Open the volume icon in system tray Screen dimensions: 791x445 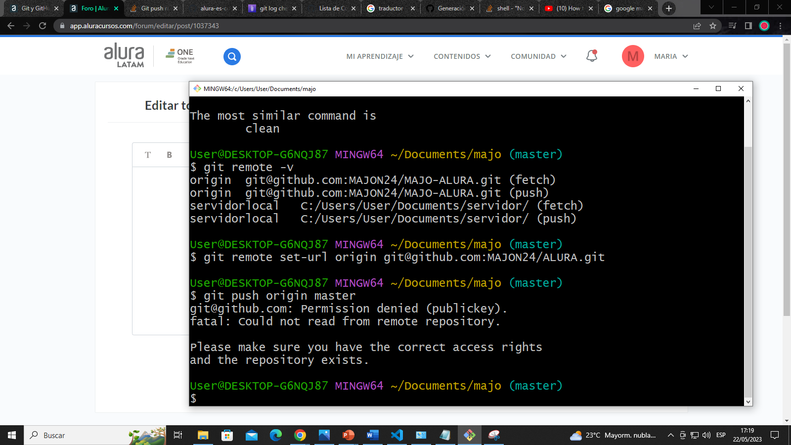(706, 435)
